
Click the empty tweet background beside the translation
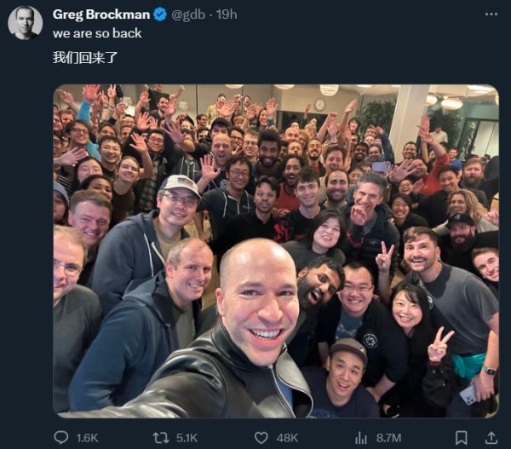(x=293, y=58)
